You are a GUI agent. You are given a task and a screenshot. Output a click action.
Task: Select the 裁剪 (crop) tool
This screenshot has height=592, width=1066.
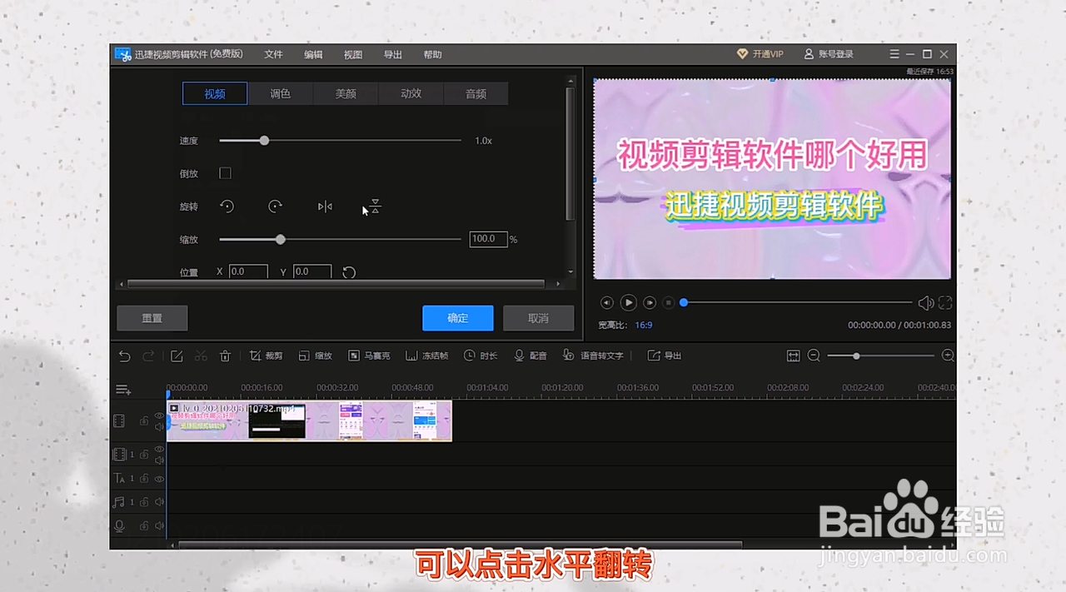pyautogui.click(x=266, y=356)
